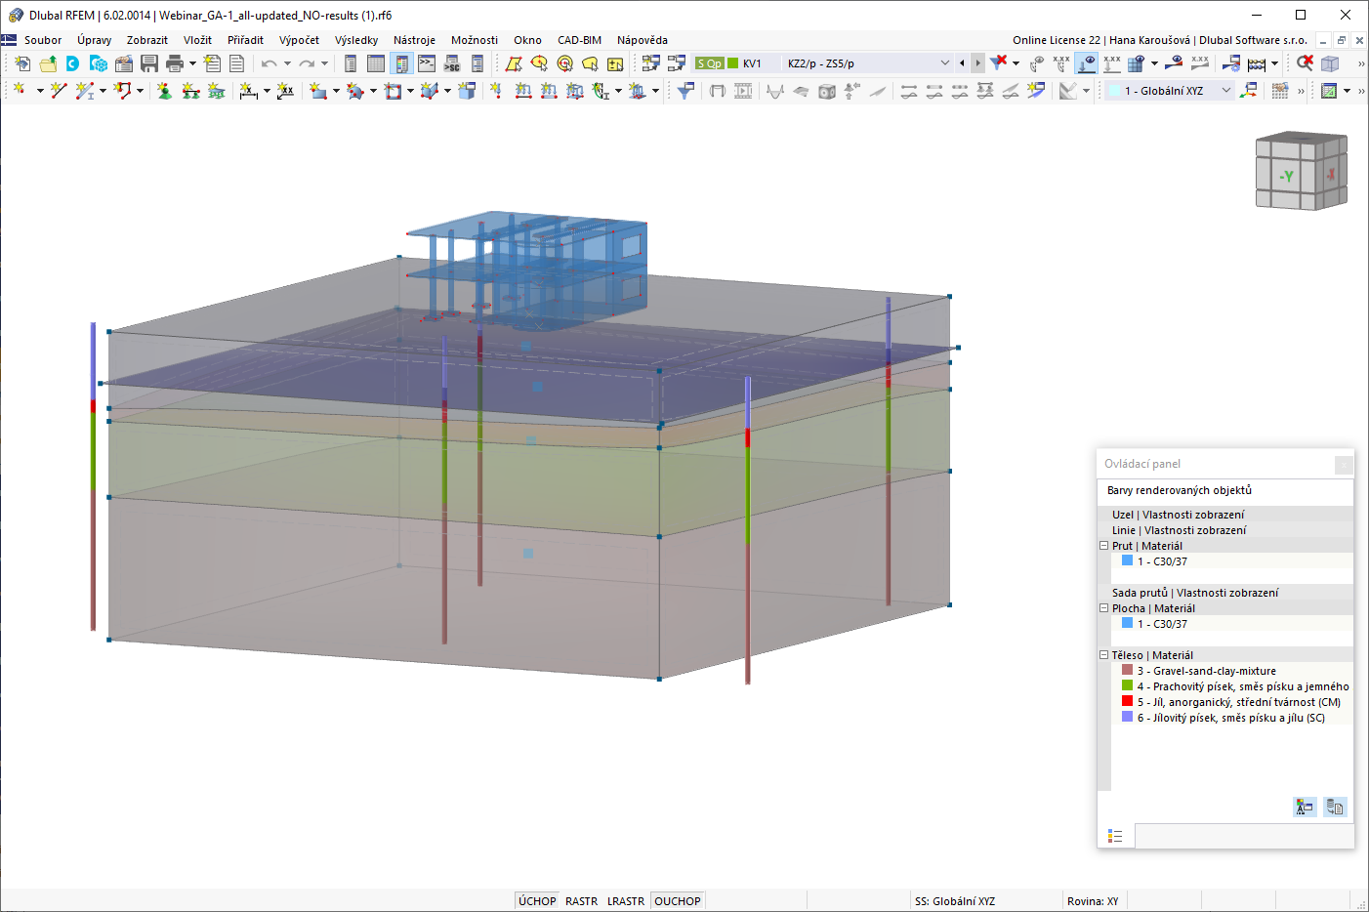
Task: Click the Undo arrow icon
Action: point(269,63)
